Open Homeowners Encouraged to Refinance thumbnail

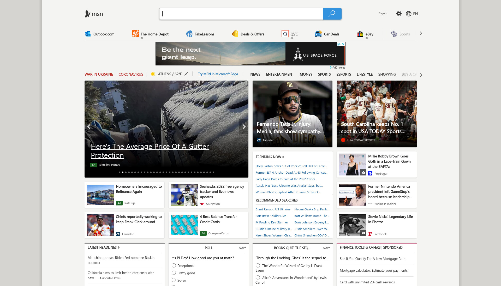coord(100,195)
